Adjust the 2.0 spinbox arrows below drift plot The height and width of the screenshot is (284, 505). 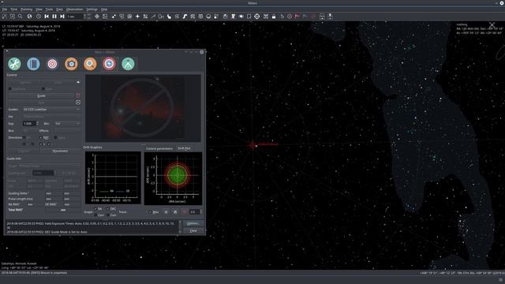click(201, 212)
